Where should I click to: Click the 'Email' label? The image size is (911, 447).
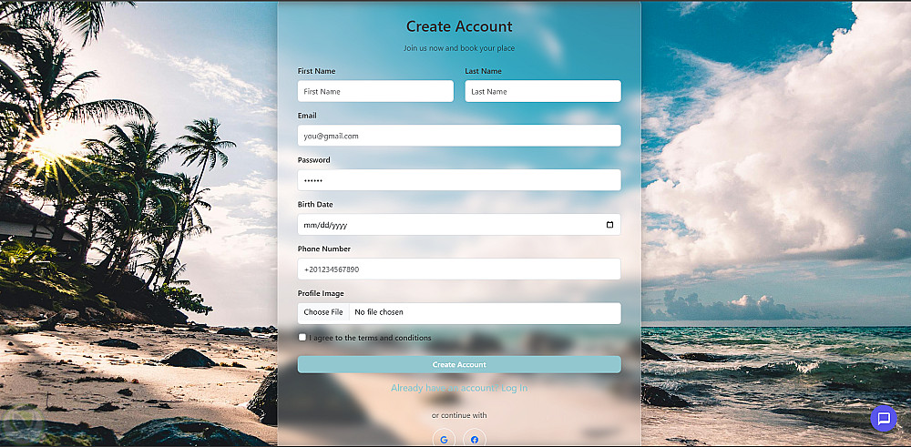tap(307, 116)
